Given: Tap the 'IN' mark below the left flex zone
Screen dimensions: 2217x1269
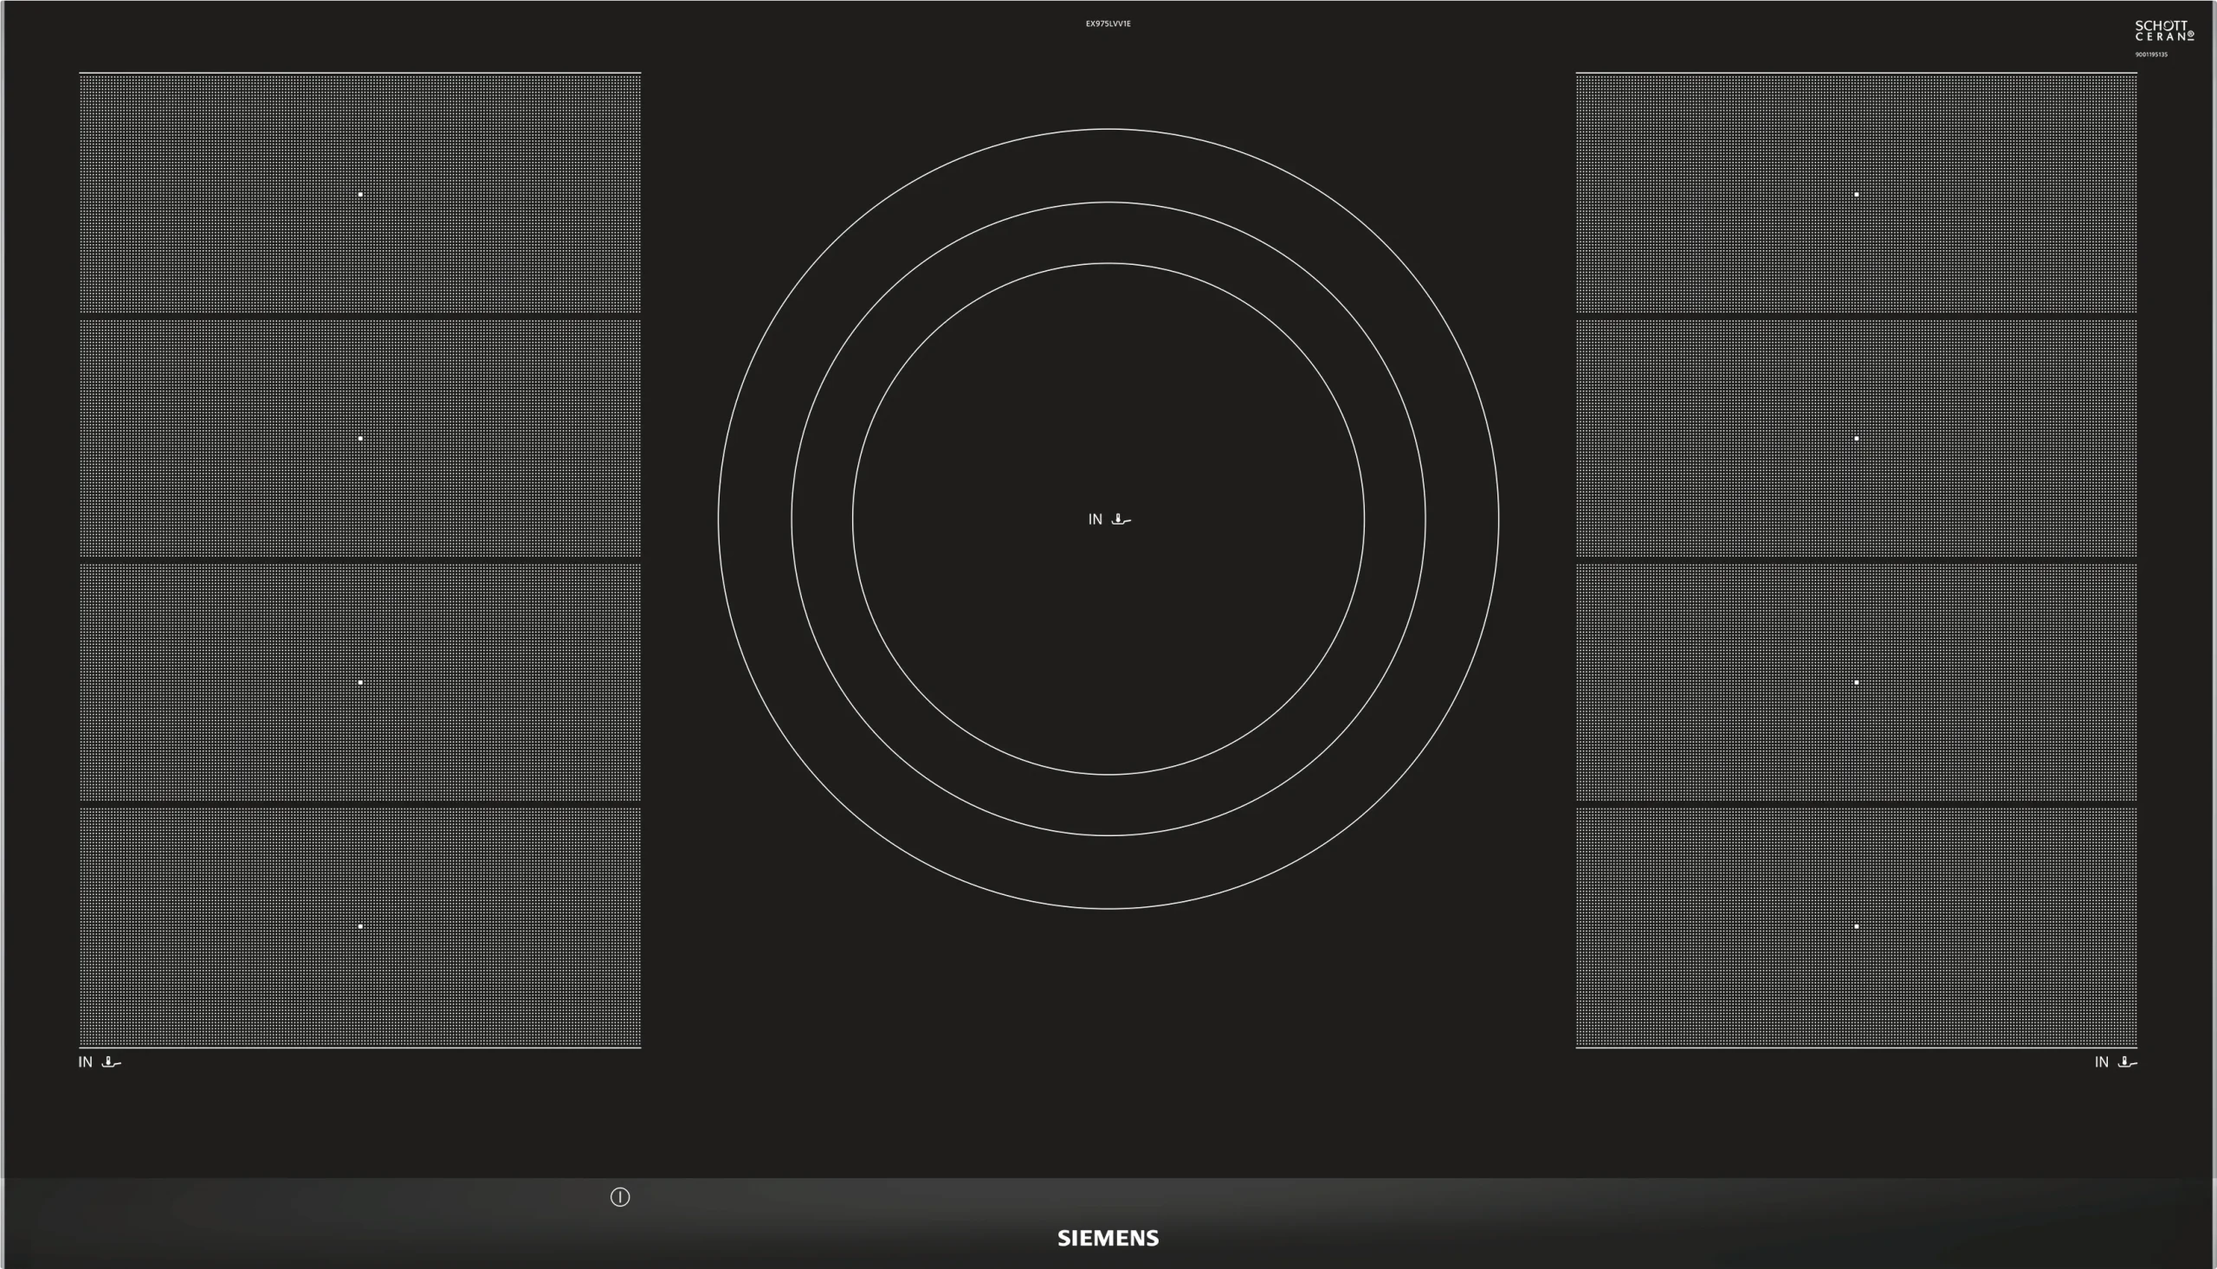Looking at the screenshot, I should [x=86, y=1061].
